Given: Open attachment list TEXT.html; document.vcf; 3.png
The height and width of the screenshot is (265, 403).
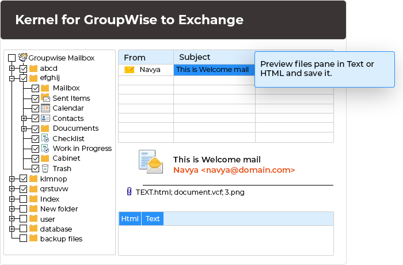Looking at the screenshot, I should [190, 192].
